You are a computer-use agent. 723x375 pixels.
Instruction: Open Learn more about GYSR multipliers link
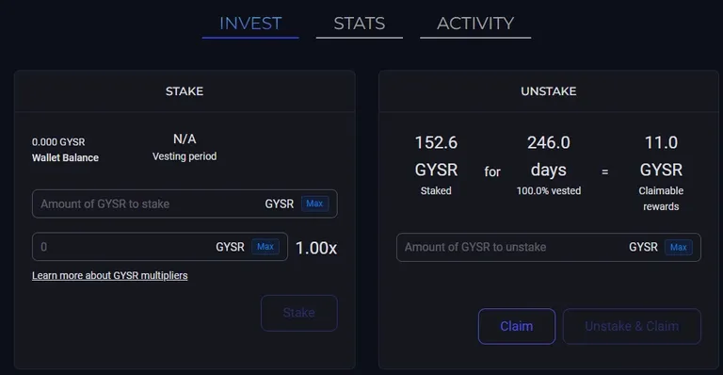110,275
